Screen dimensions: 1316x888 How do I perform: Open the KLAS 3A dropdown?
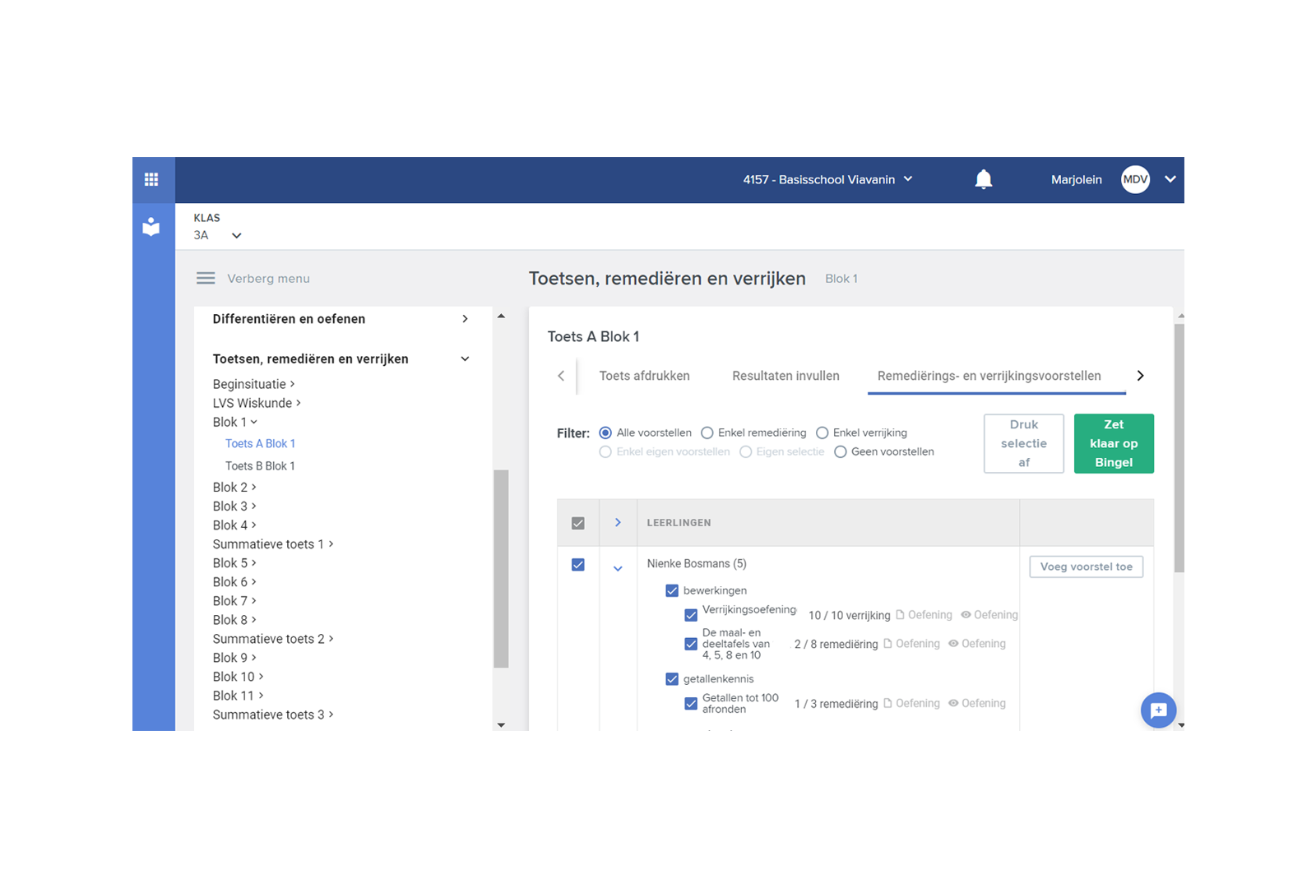217,235
